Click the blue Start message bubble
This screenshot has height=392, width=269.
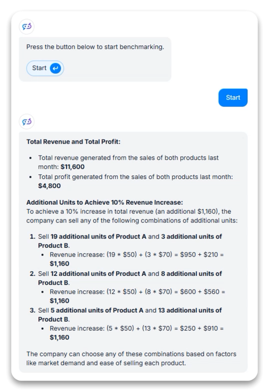click(233, 97)
